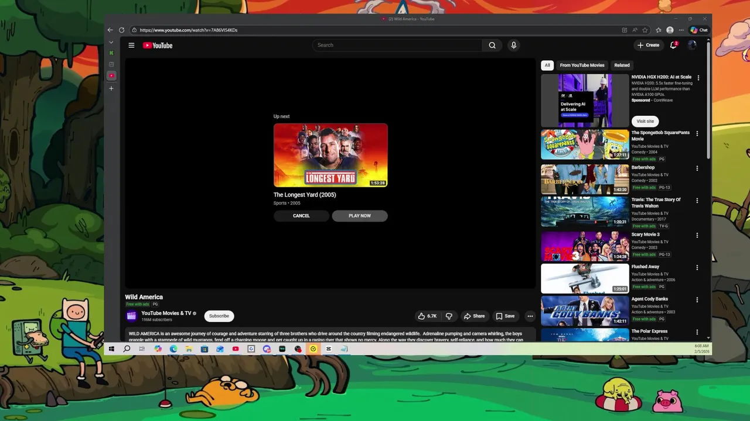Click the Create button
The width and height of the screenshot is (750, 421).
click(x=648, y=45)
